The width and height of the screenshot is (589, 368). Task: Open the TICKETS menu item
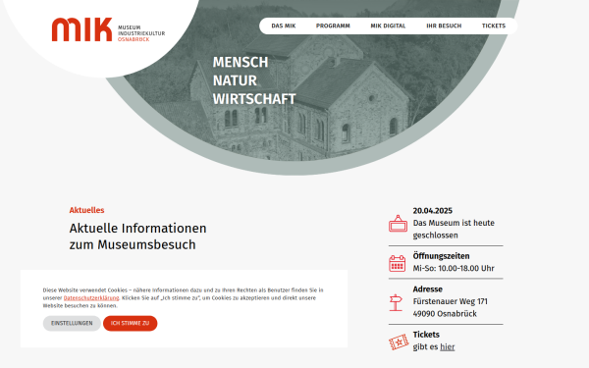[494, 26]
